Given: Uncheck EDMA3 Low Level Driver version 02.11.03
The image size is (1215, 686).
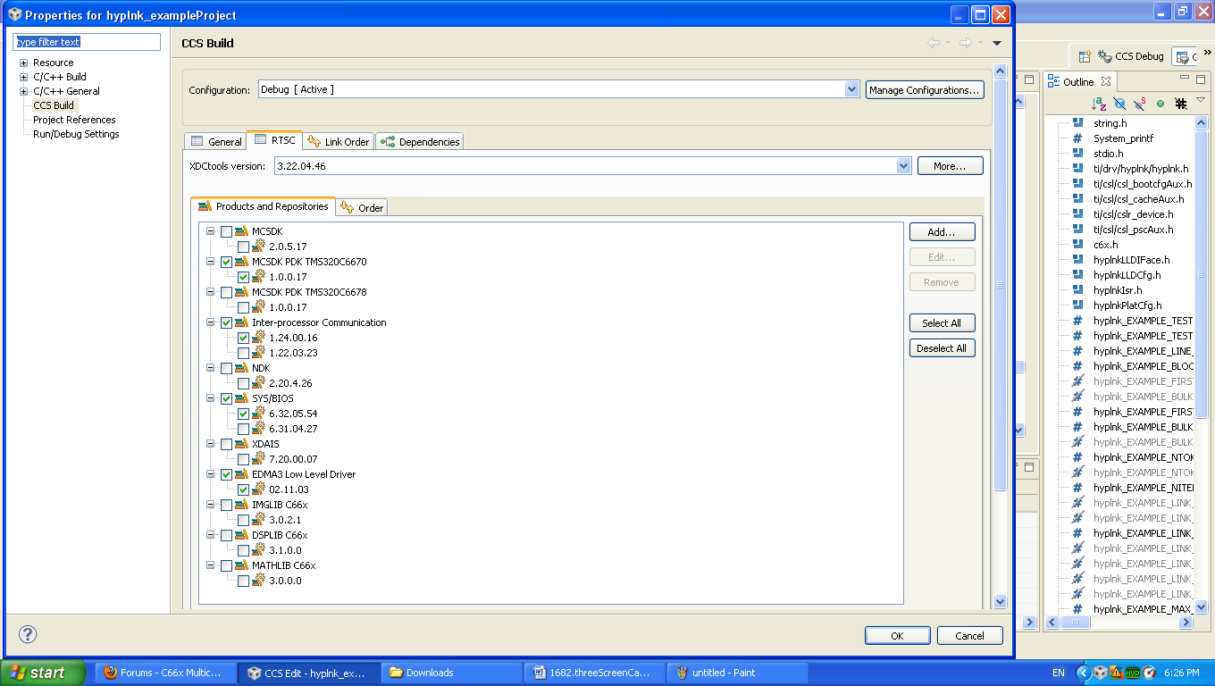Looking at the screenshot, I should coord(243,489).
